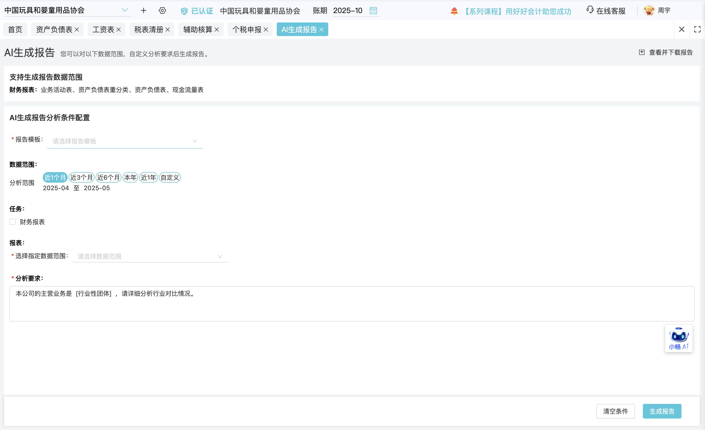Click the 查看并下载报告 download icon

642,52
